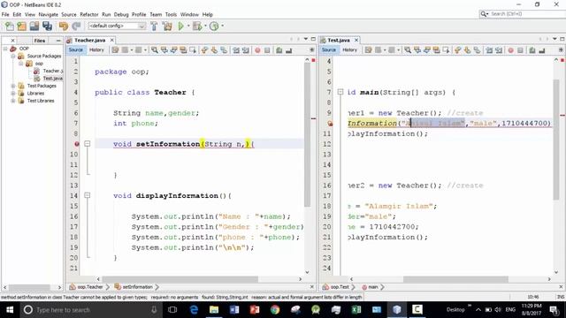Open the Source menu in the menu bar
Screen dimensions: 566x318
tap(69, 14)
